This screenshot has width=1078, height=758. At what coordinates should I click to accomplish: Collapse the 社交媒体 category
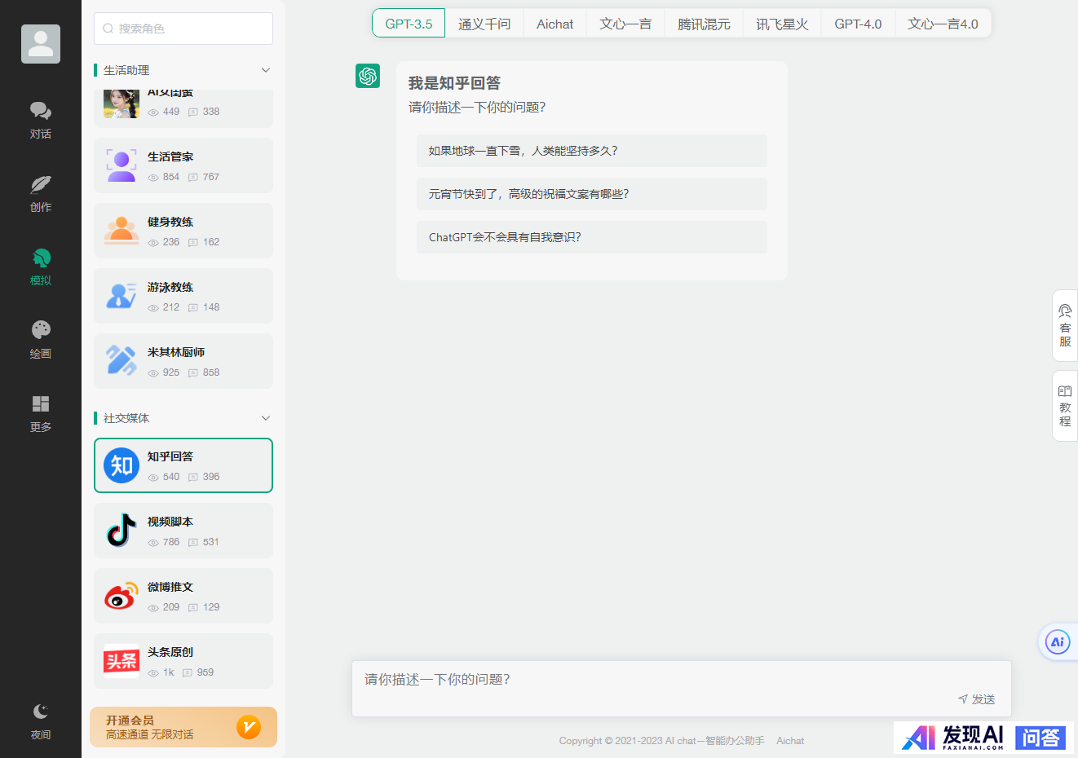pos(265,418)
